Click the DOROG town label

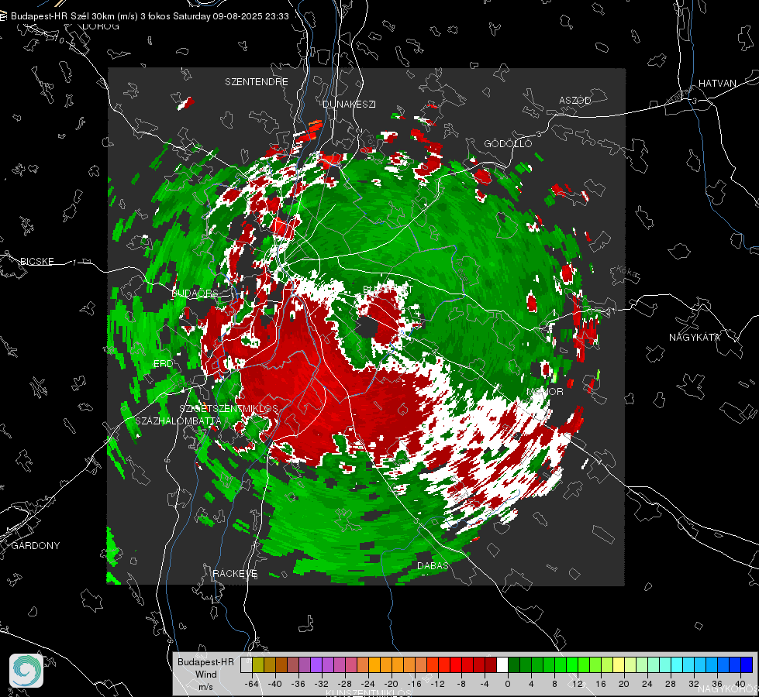[101, 26]
